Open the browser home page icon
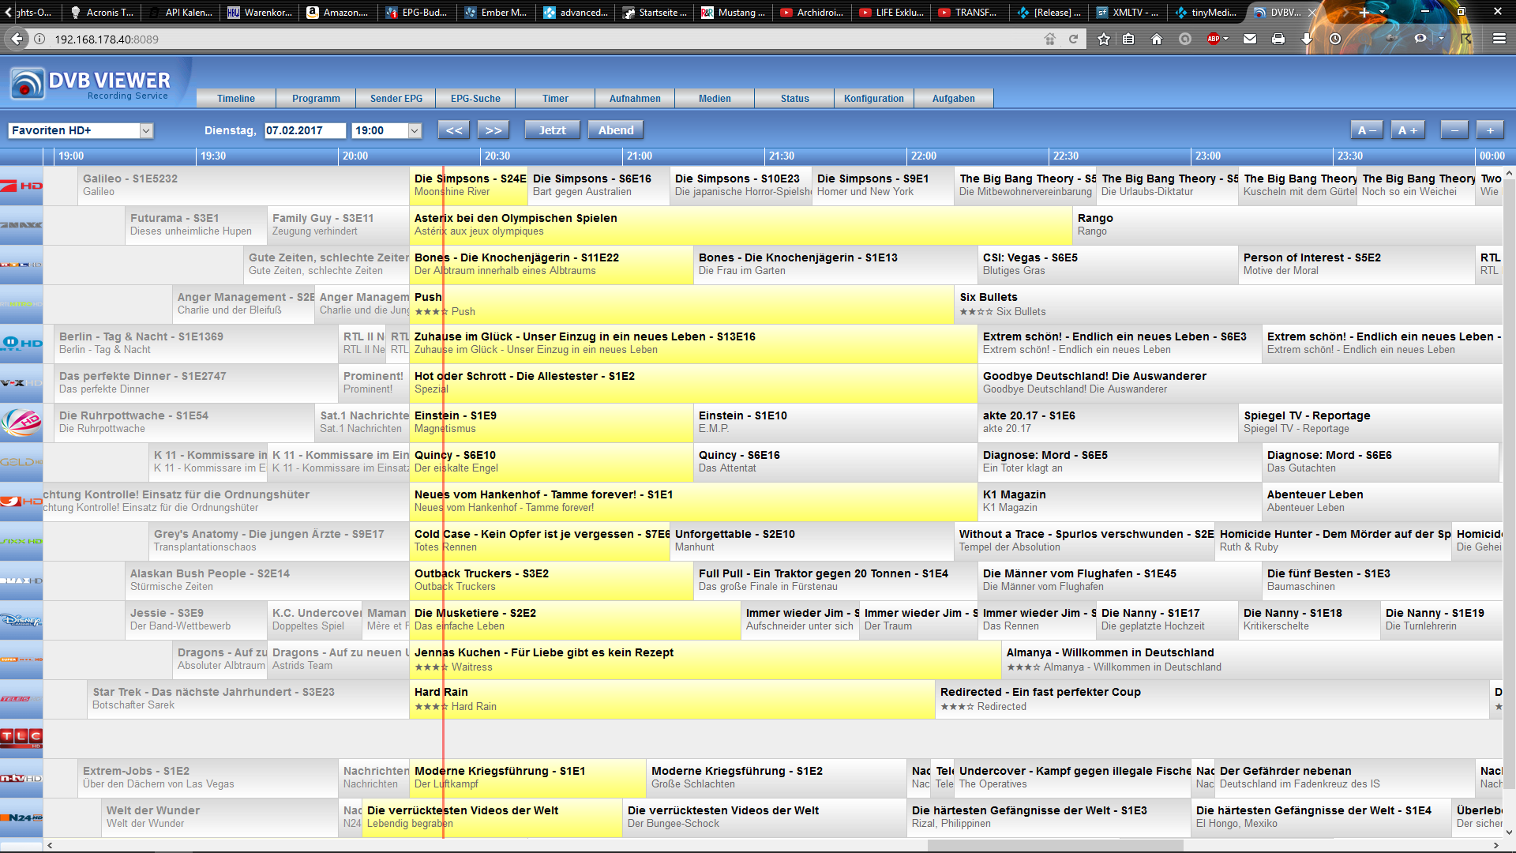Viewport: 1516px width, 853px height. click(1157, 39)
